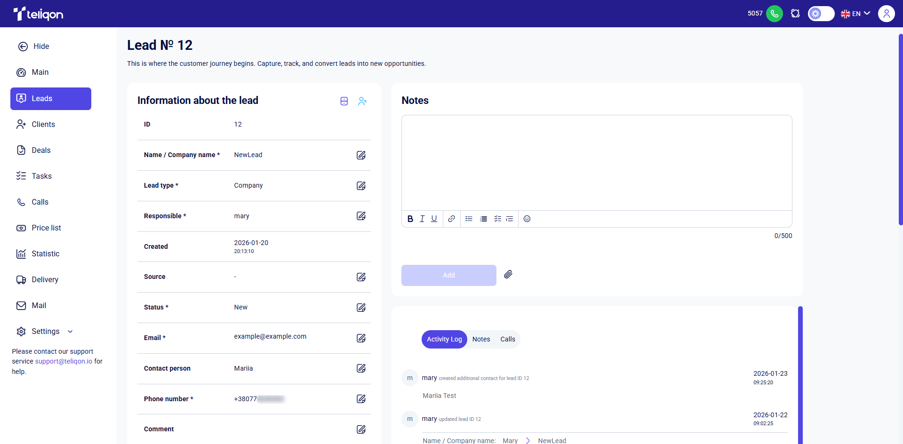Image resolution: width=903 pixels, height=444 pixels.
Task: Toggle the dark/light theme switch
Action: tap(821, 14)
